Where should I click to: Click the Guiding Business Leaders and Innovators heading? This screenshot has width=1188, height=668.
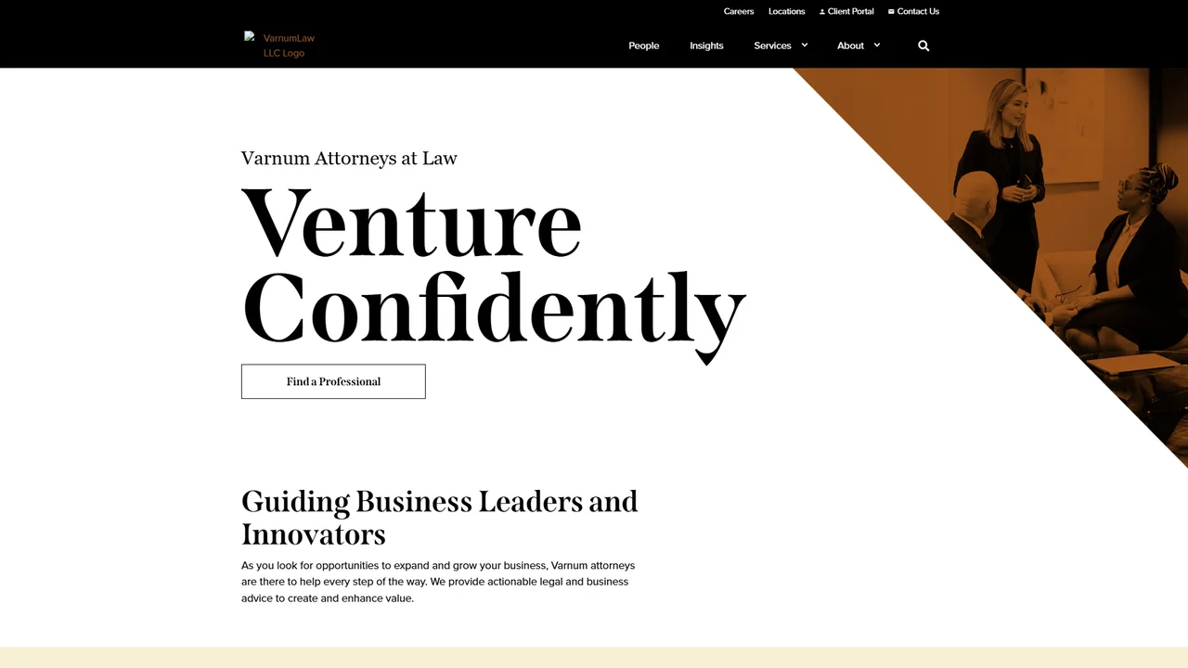click(x=439, y=518)
